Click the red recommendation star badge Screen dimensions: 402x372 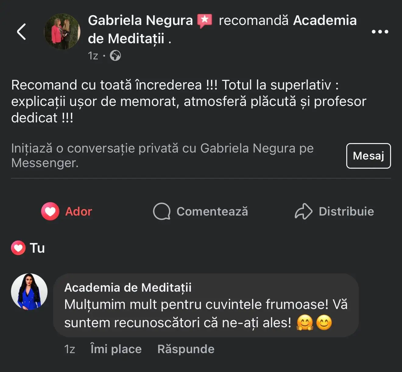coord(205,21)
